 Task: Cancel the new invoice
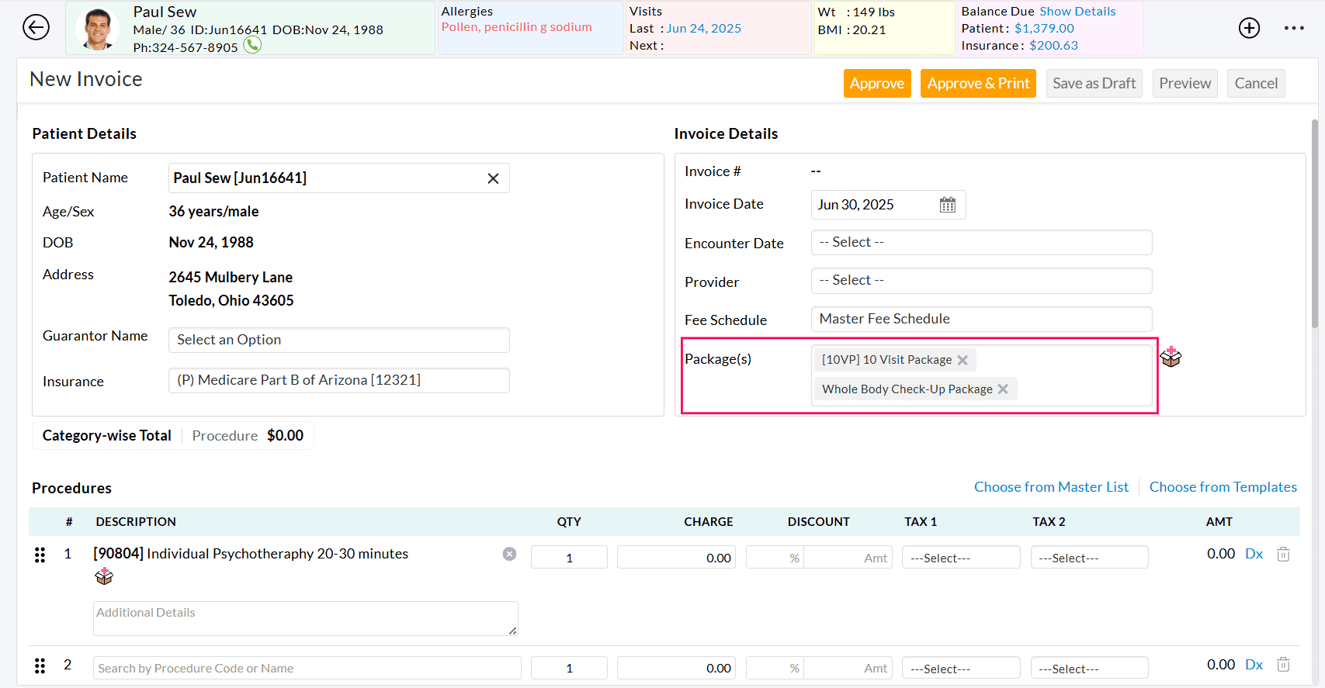(1256, 84)
